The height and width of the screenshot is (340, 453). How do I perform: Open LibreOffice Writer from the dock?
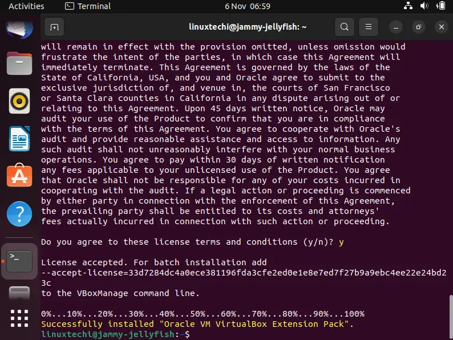(19, 139)
